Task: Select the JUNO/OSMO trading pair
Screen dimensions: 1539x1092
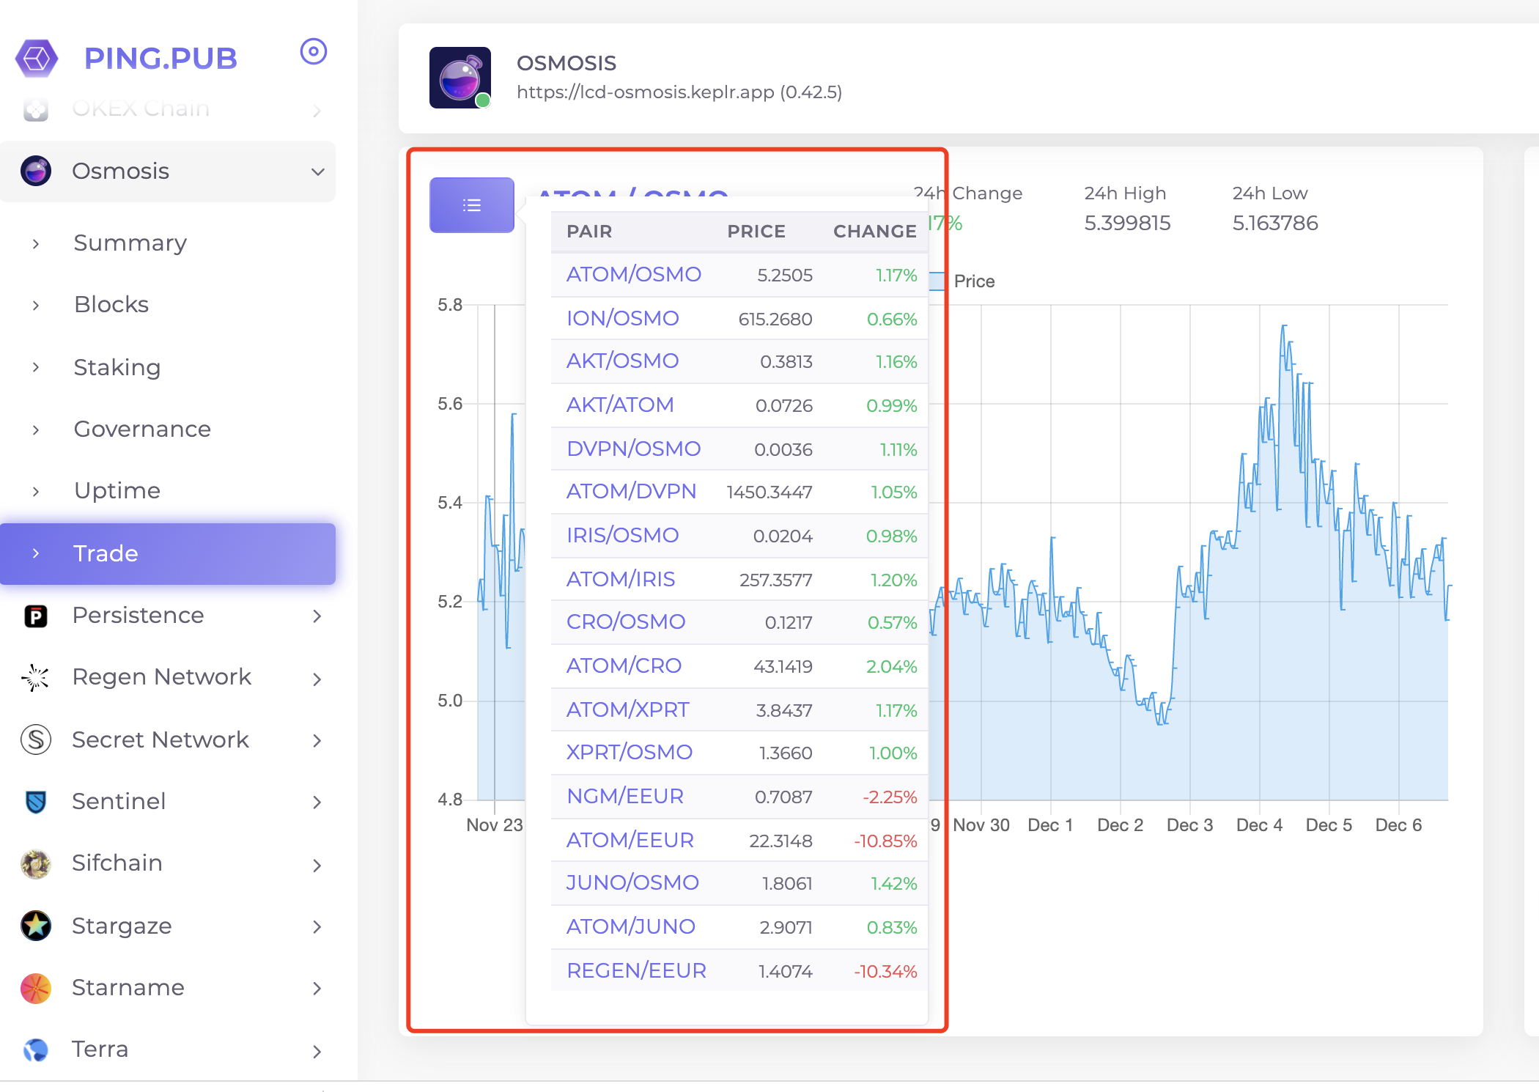Action: (x=632, y=882)
